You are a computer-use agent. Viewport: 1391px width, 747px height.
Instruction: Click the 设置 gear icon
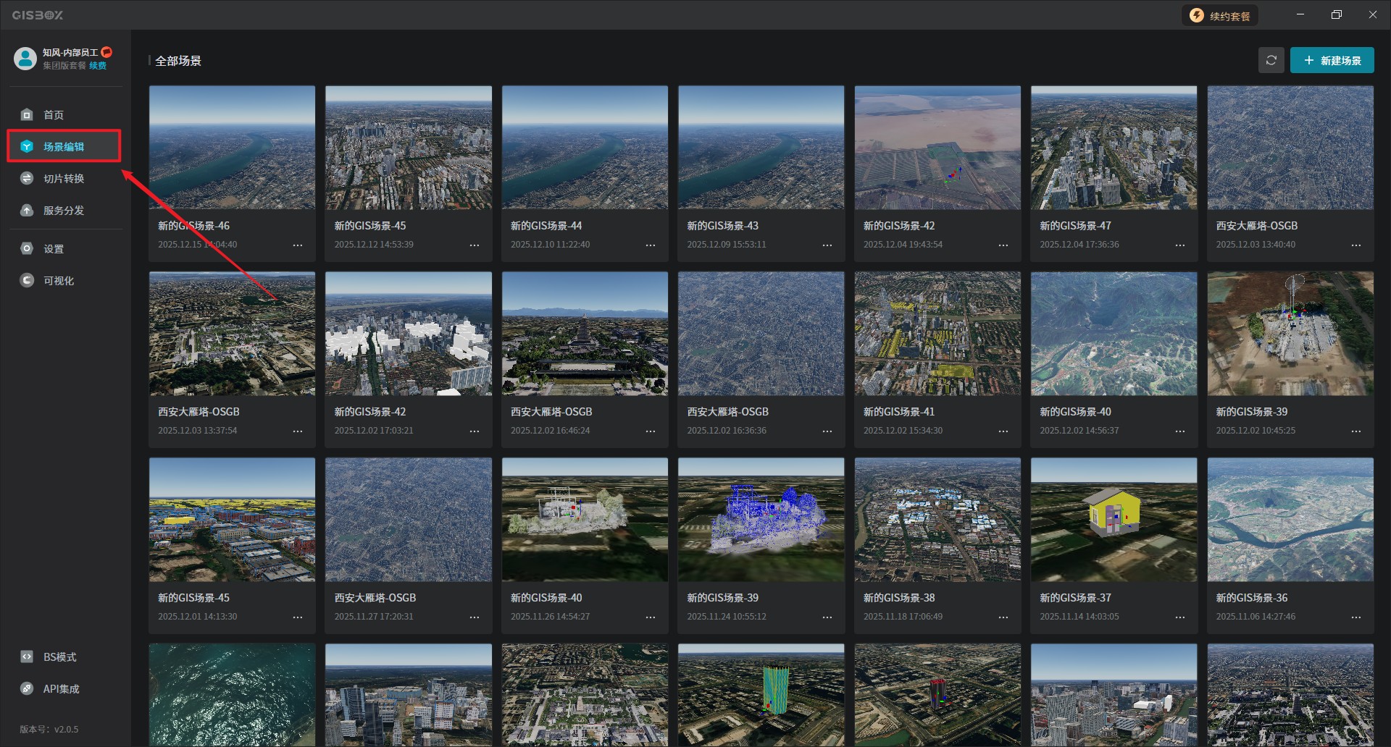27,248
